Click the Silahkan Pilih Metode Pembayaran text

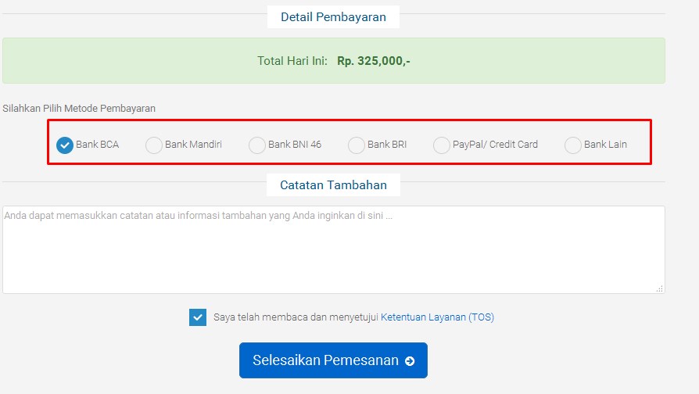click(x=79, y=109)
